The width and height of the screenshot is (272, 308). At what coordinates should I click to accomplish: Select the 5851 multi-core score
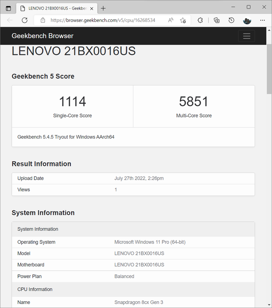193,102
